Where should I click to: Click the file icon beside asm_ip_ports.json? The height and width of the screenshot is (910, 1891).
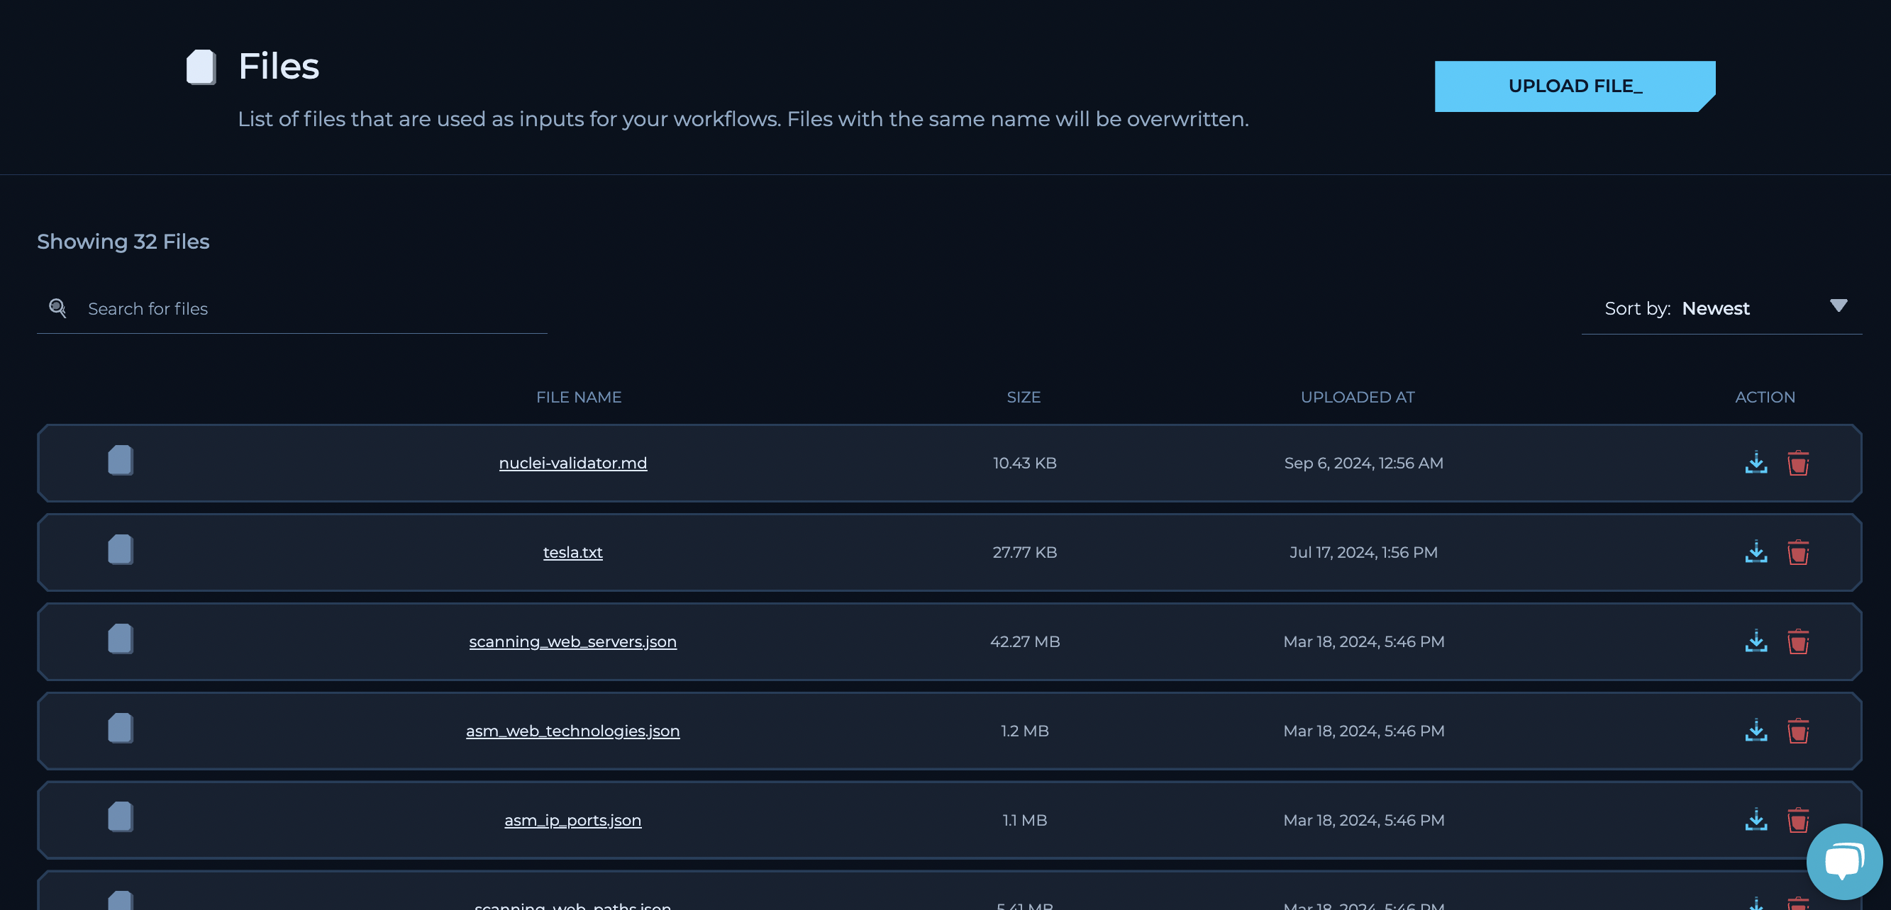point(121,817)
